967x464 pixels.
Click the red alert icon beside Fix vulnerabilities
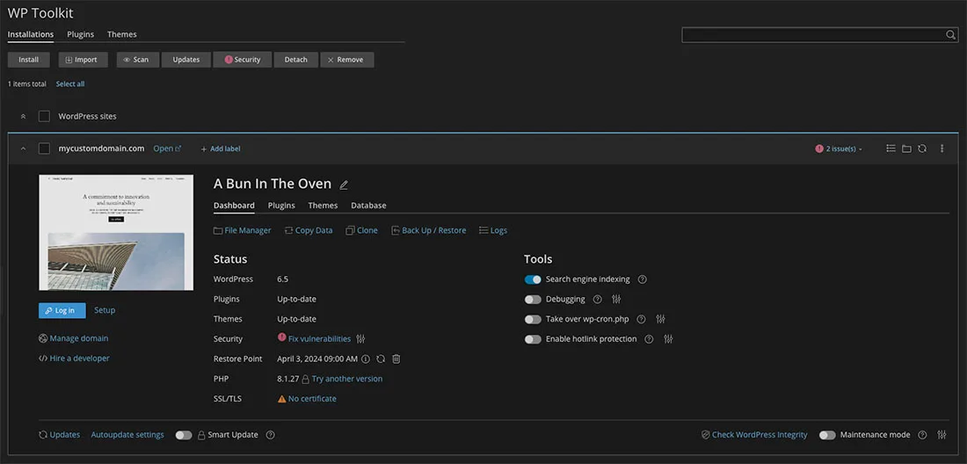pos(282,337)
